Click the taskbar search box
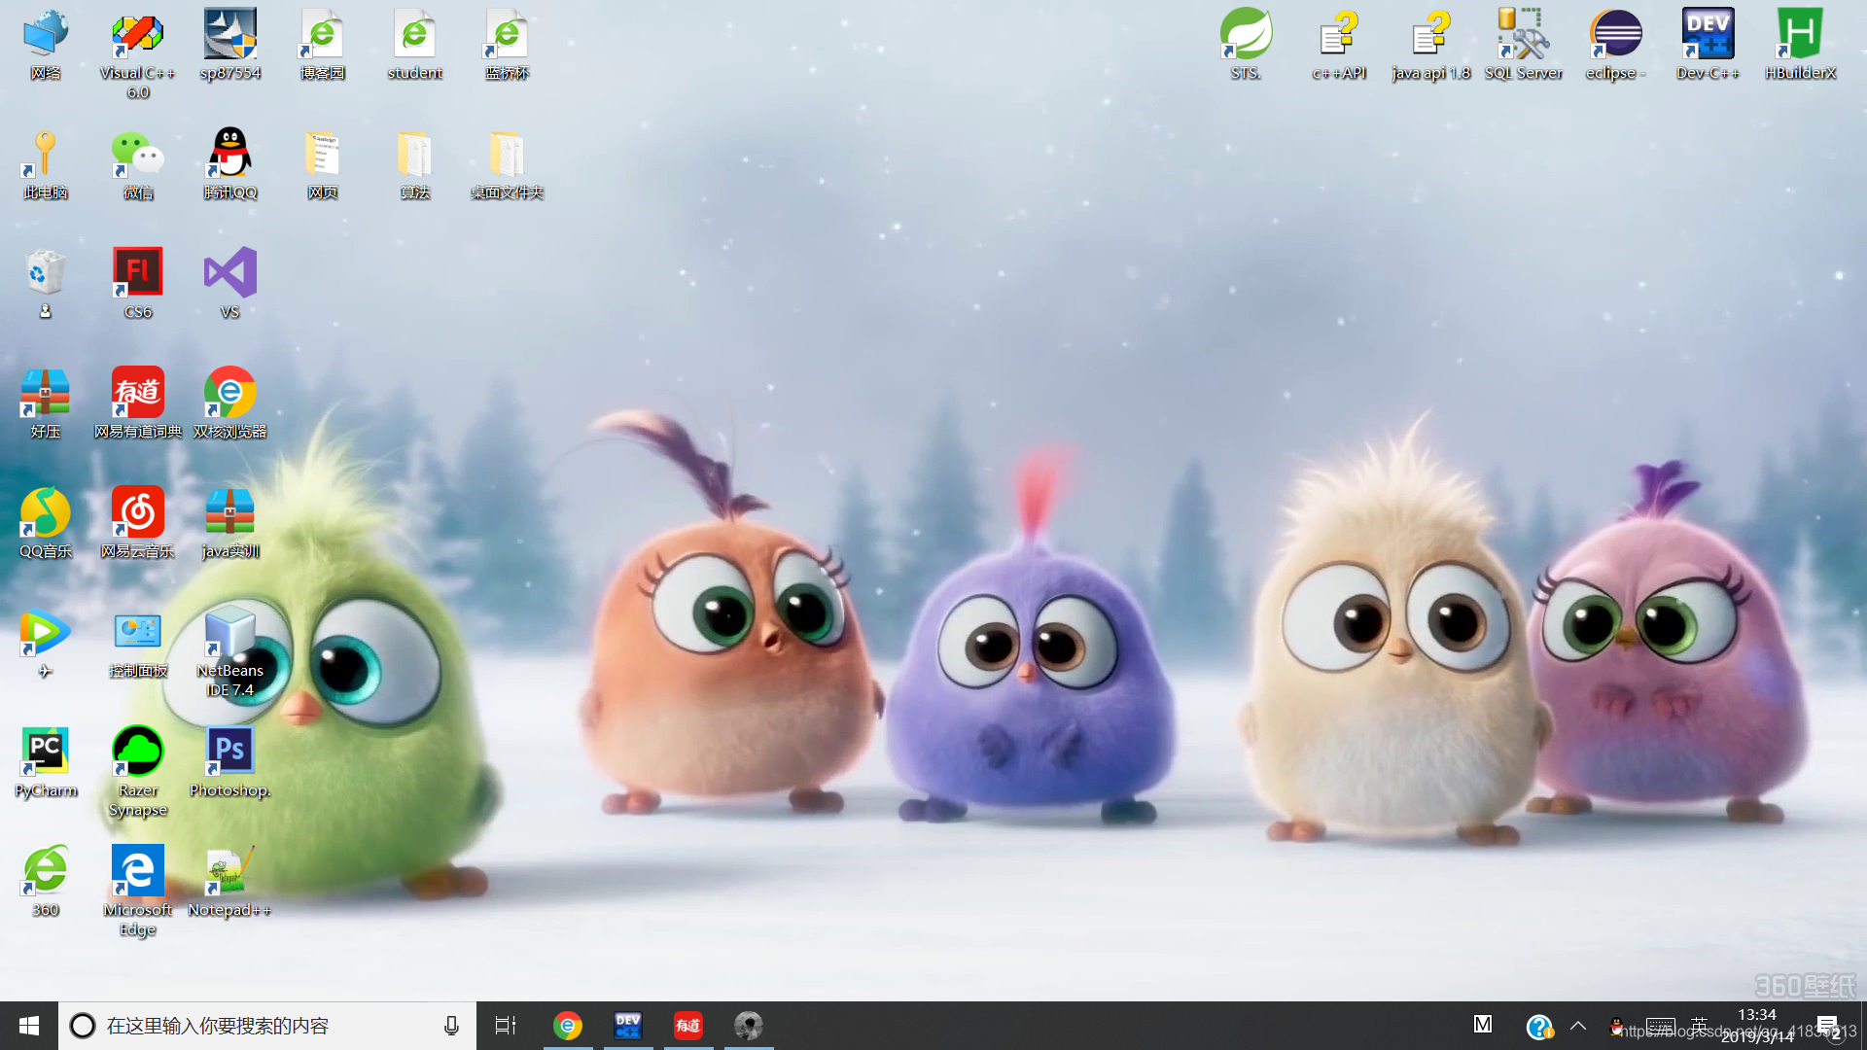 [267, 1026]
